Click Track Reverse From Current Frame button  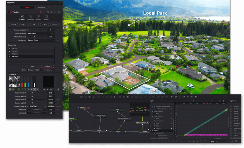click(24, 24)
